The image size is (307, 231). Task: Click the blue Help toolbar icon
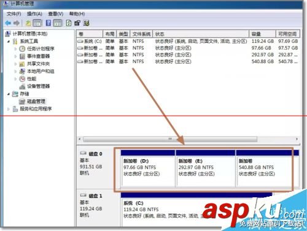pyautogui.click(x=49, y=23)
